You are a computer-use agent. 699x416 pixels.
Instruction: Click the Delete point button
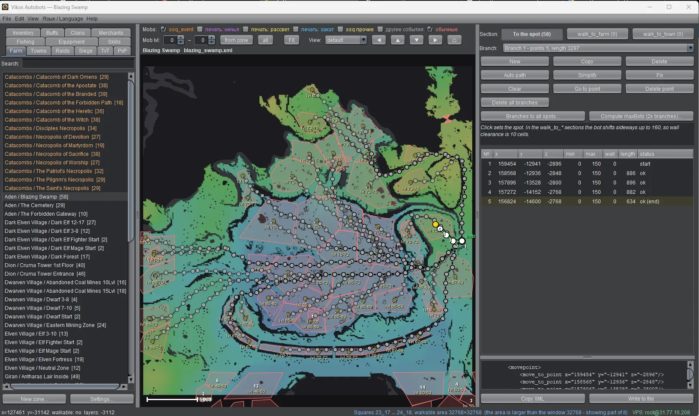tap(660, 89)
